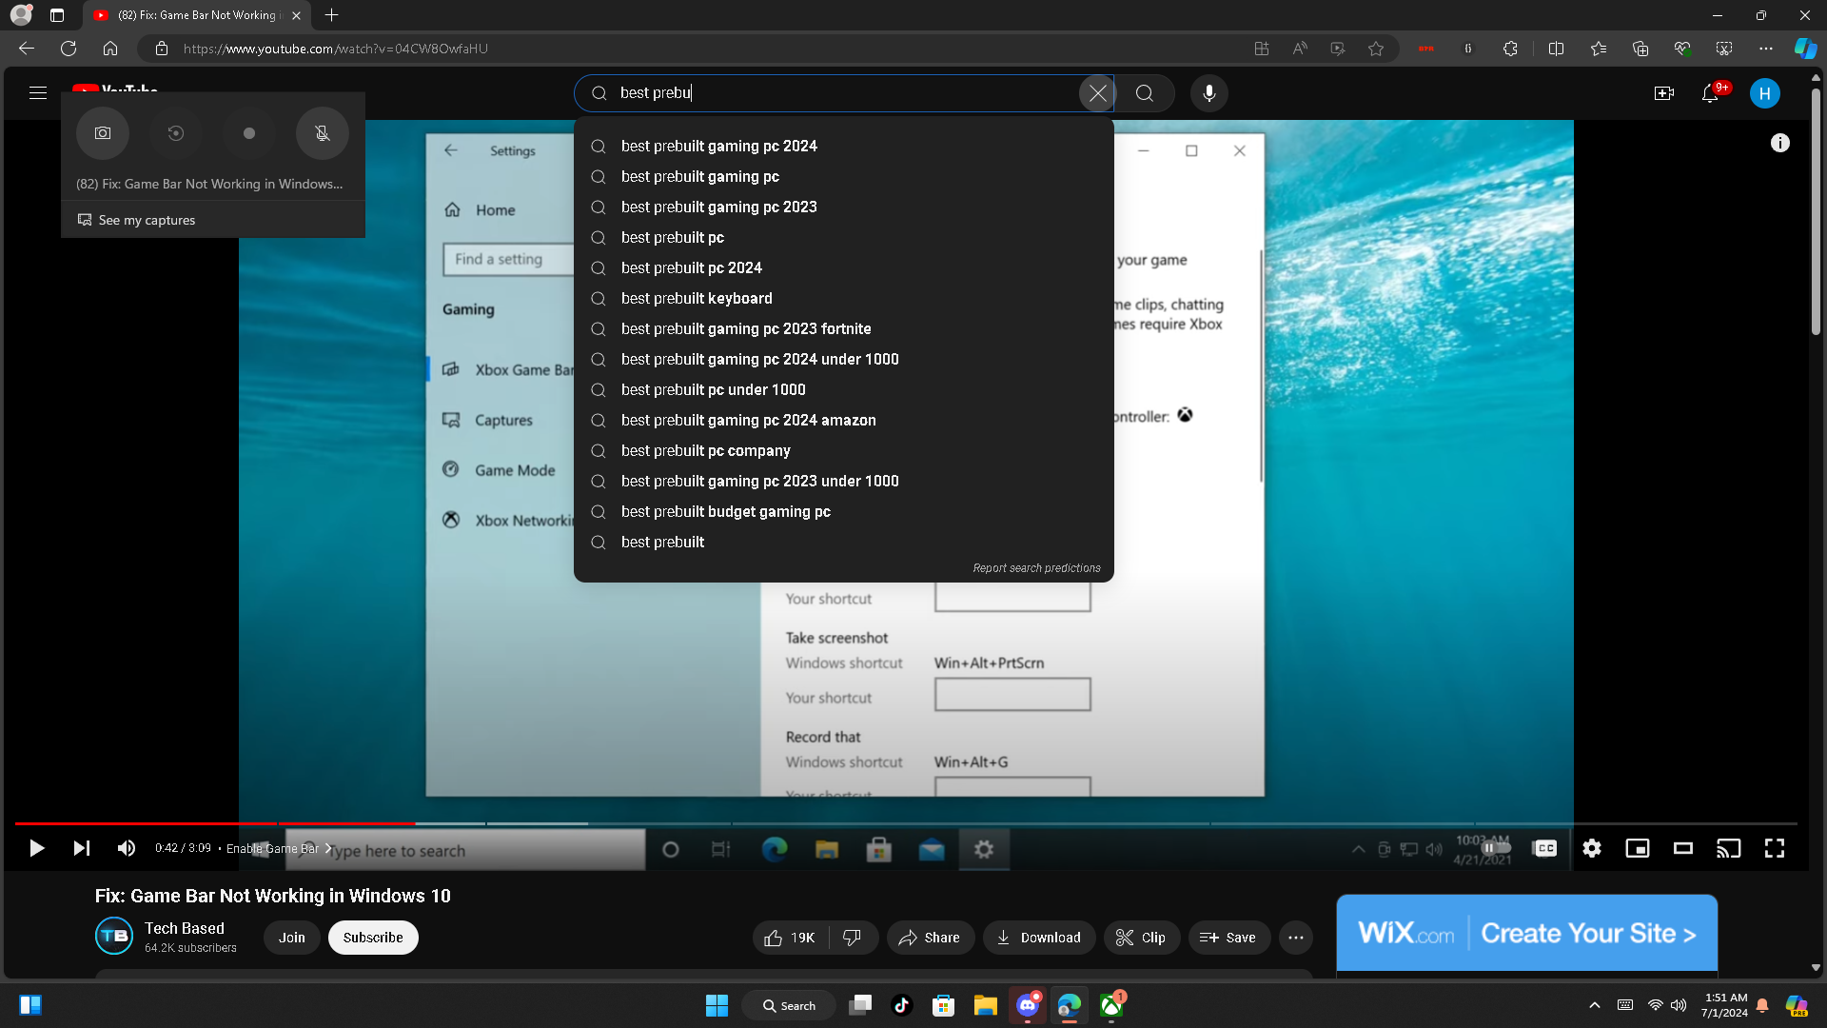Open a new browser tab

pyautogui.click(x=331, y=15)
